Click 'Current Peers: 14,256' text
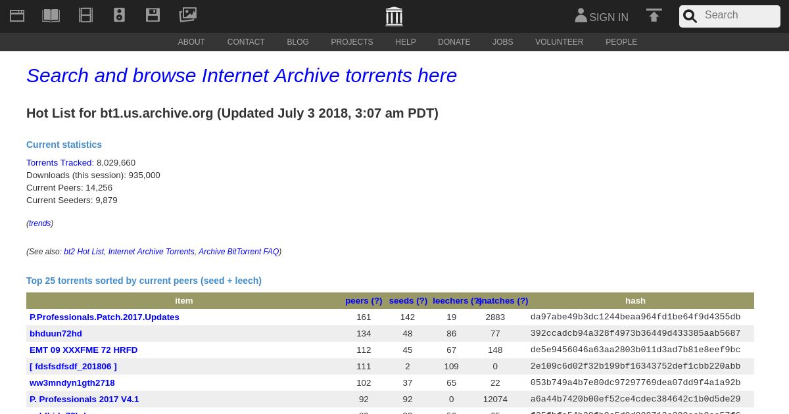This screenshot has height=414, width=789. 69,188
